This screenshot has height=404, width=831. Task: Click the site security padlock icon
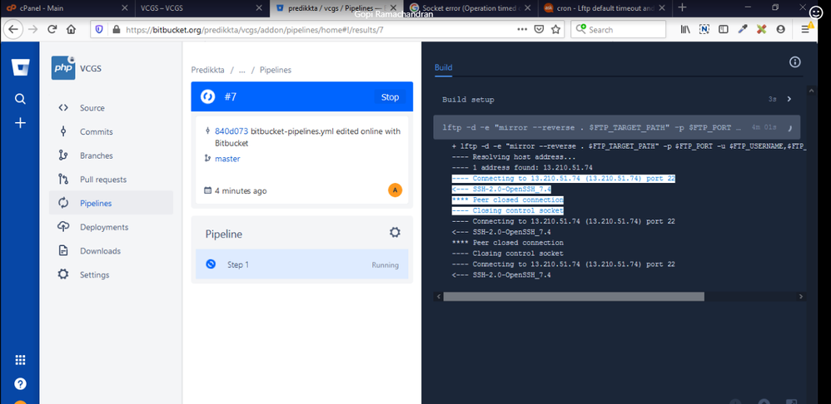tap(116, 30)
